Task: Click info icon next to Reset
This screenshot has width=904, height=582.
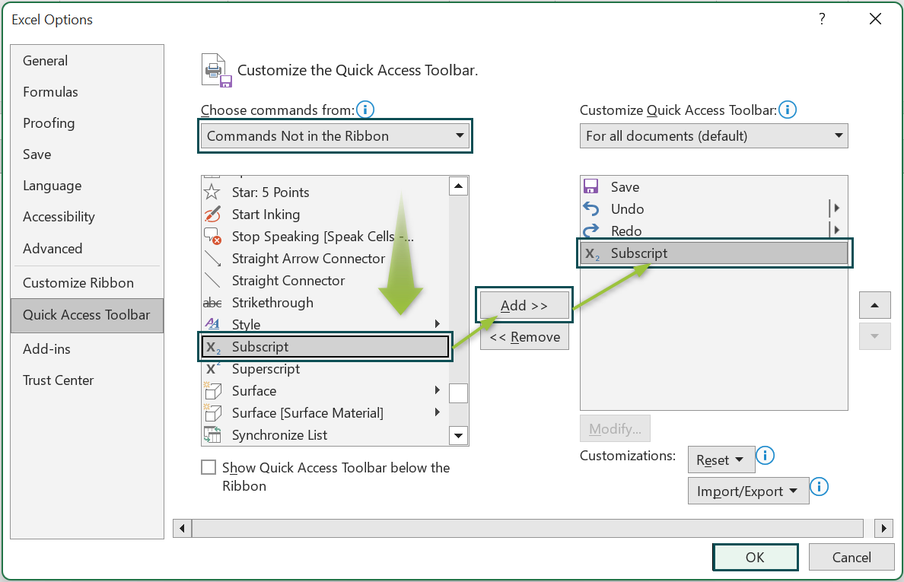Action: click(x=765, y=455)
